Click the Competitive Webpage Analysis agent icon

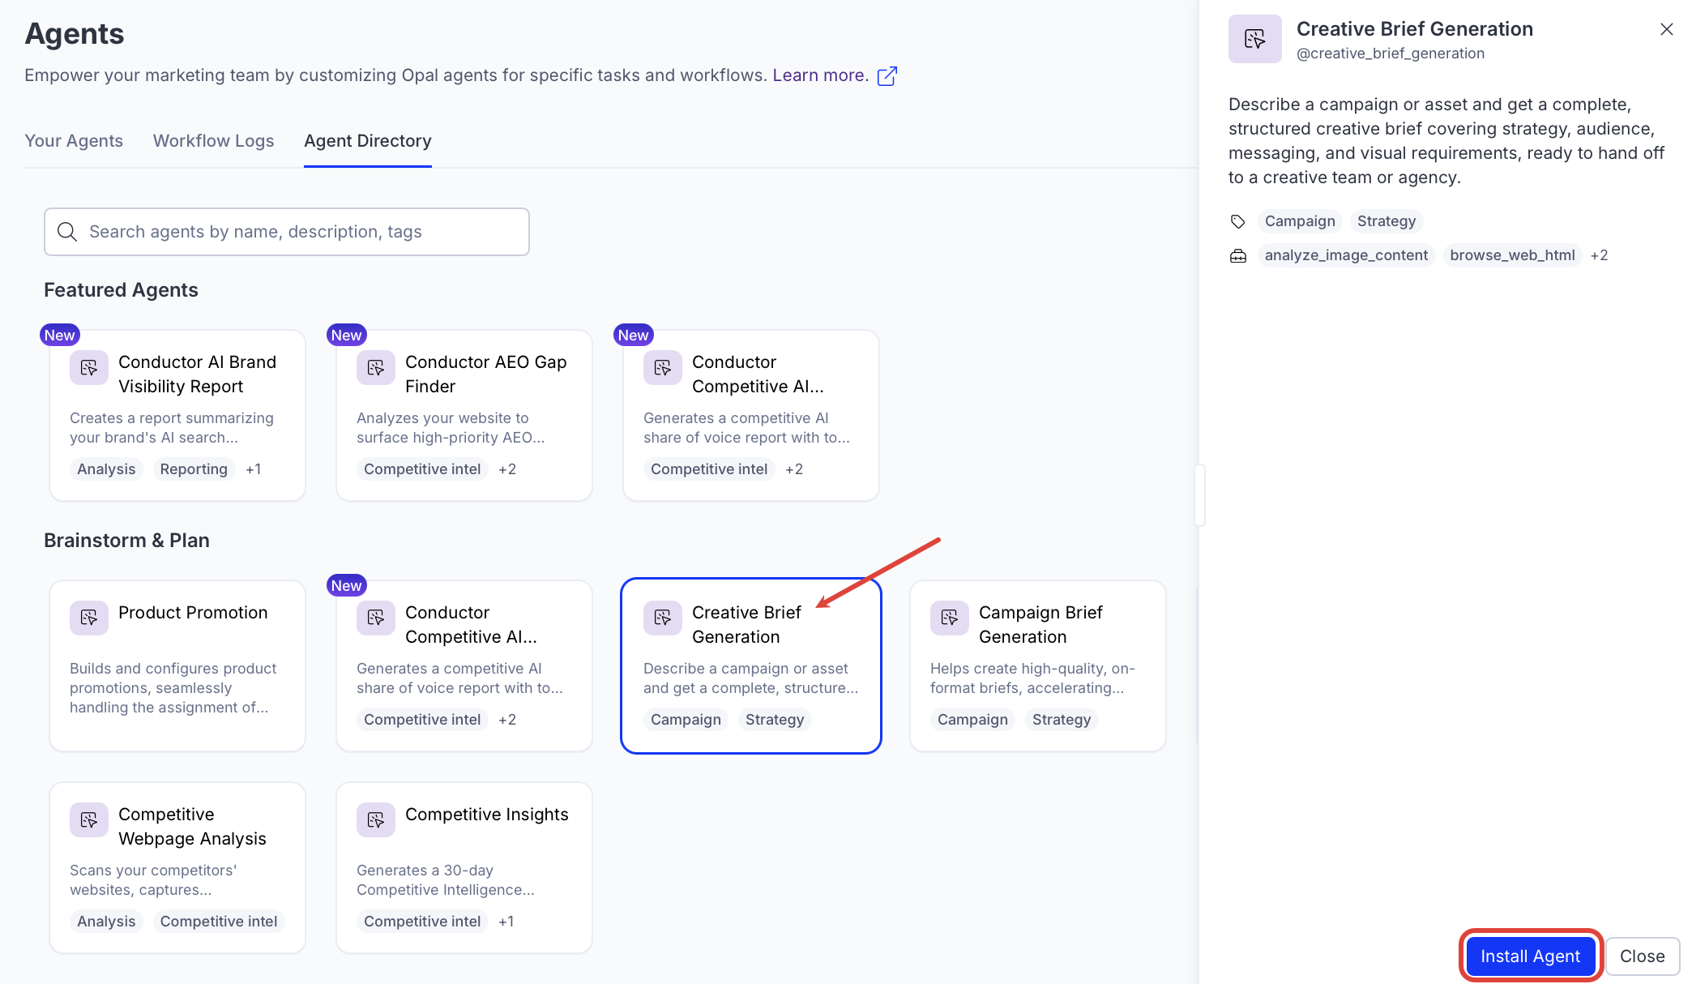point(89,820)
